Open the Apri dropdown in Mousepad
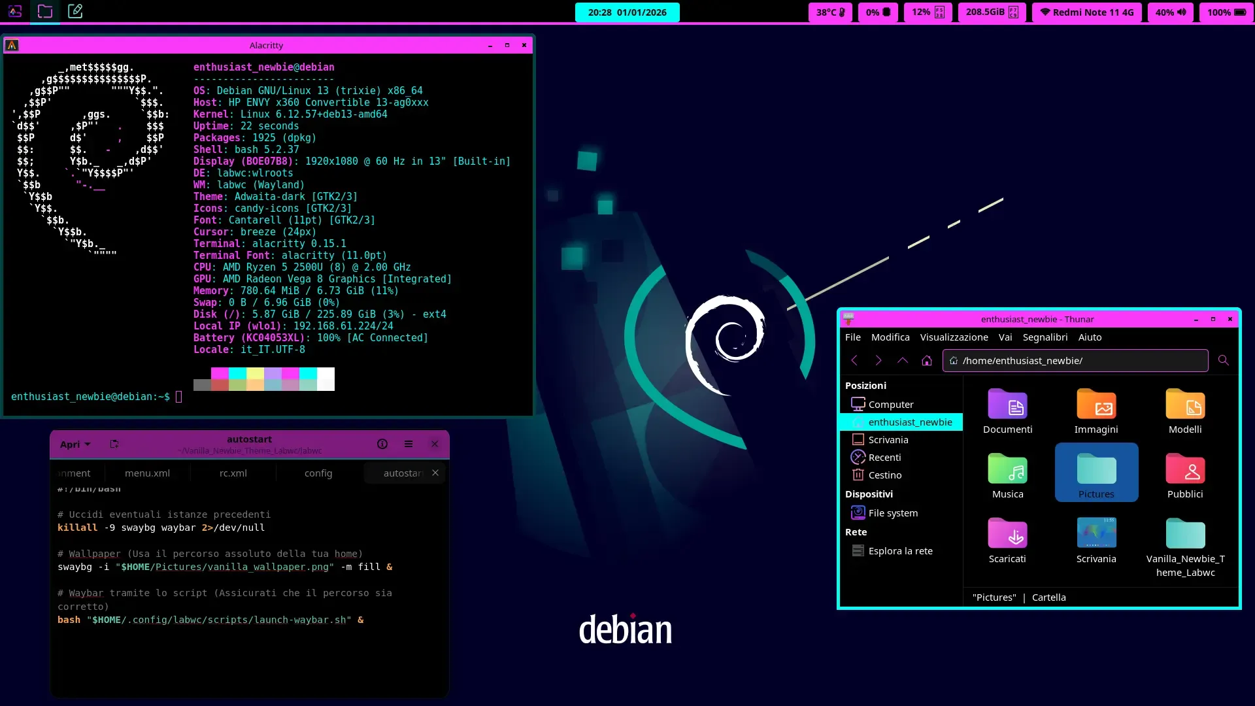 pyautogui.click(x=75, y=444)
